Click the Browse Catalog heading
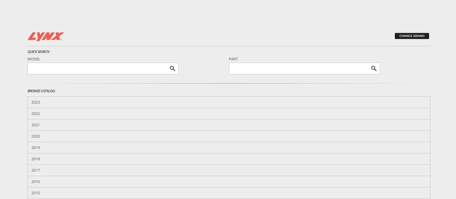 tap(41, 91)
